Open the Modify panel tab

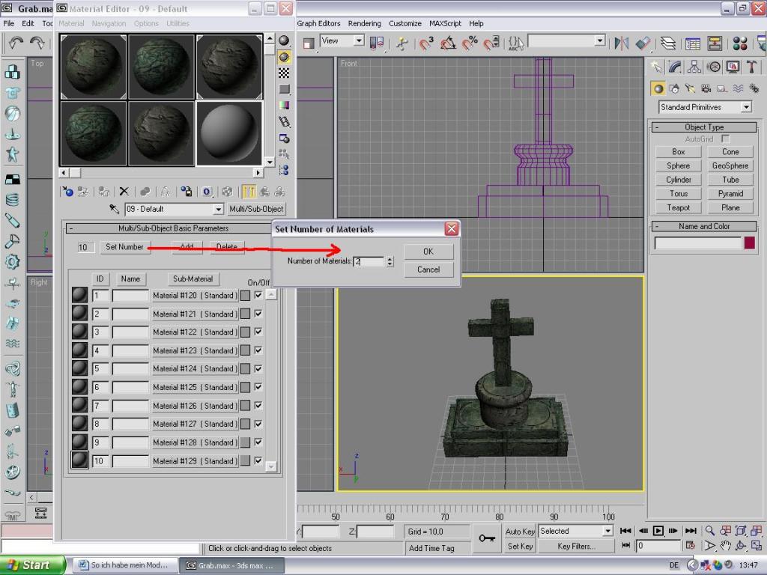(675, 67)
